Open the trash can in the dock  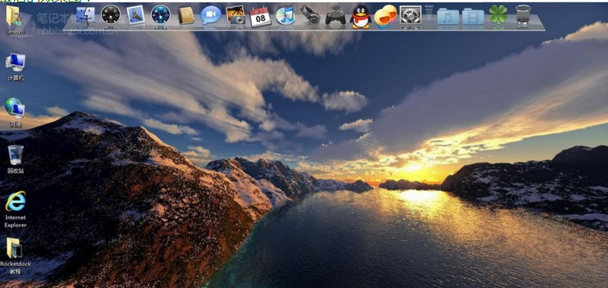(x=523, y=15)
